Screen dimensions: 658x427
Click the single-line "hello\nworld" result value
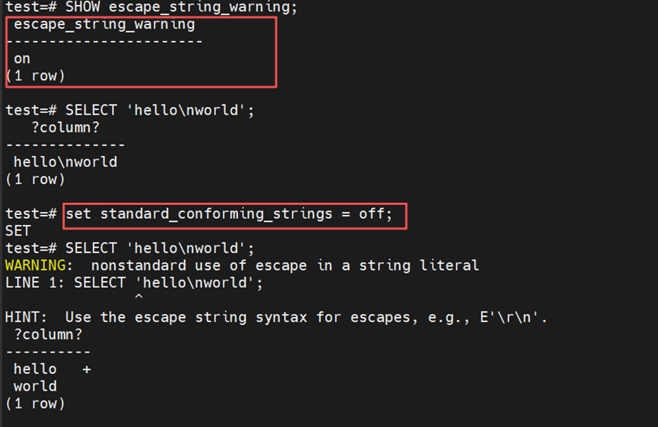pyautogui.click(x=65, y=162)
